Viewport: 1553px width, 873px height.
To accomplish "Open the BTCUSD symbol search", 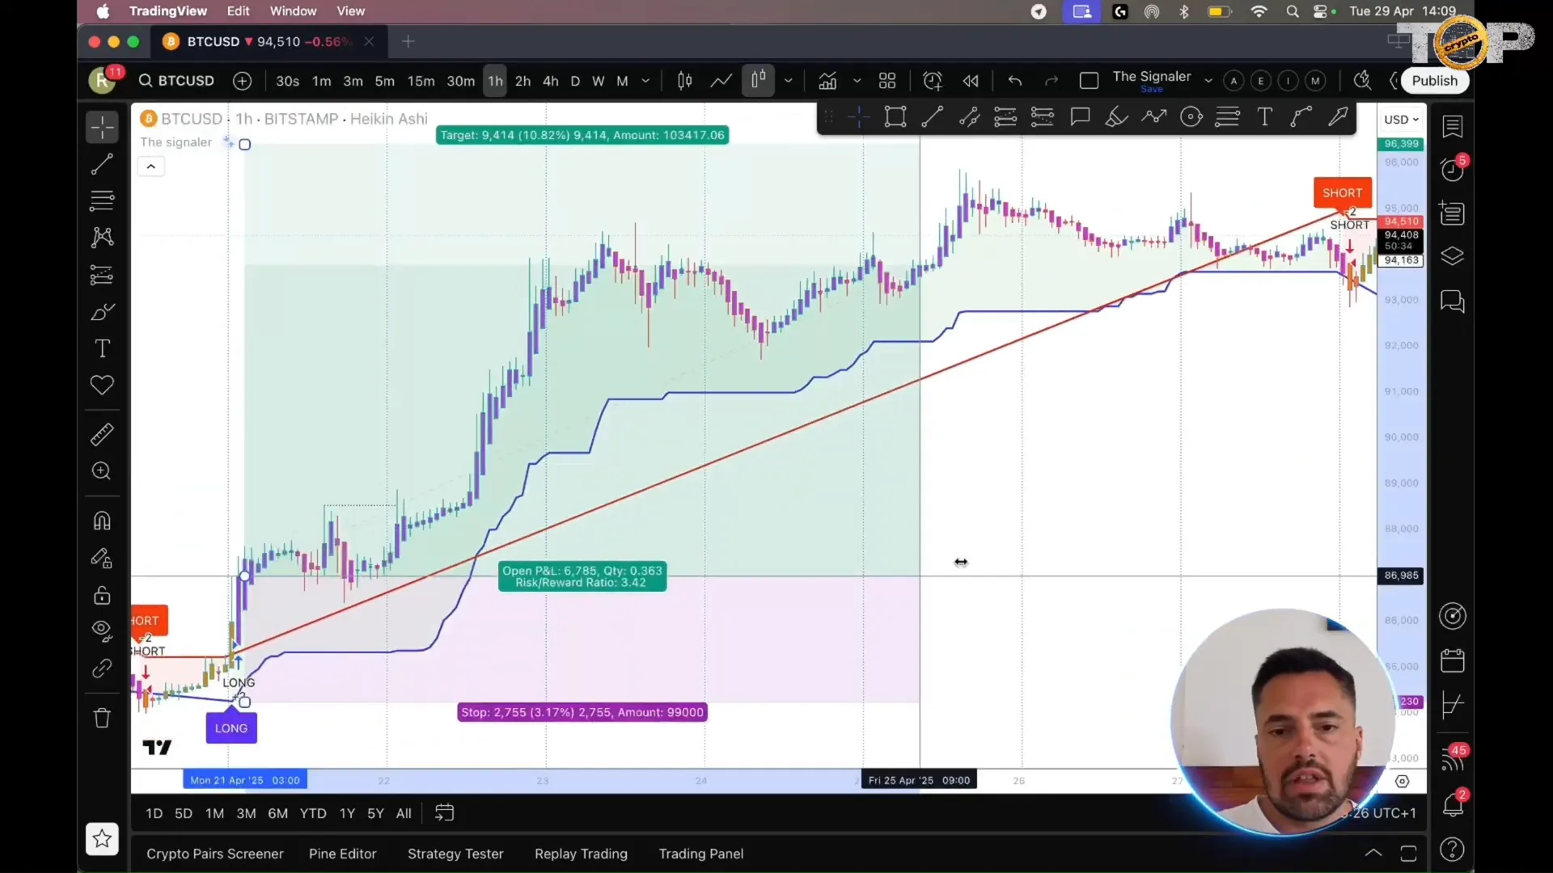I will [176, 81].
